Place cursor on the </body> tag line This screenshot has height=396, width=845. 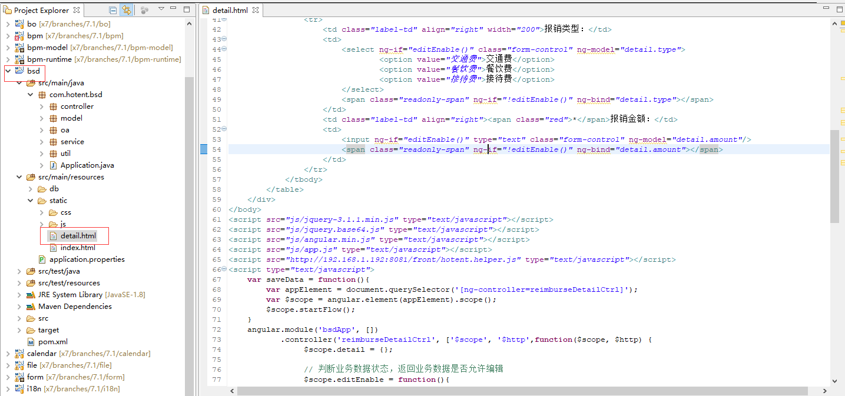[x=244, y=209]
